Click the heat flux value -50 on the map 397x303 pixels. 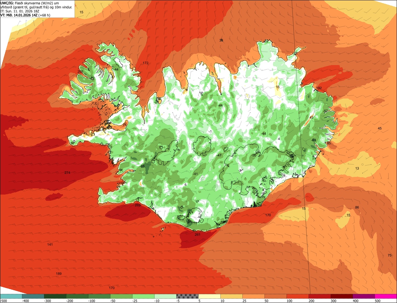[253, 155]
